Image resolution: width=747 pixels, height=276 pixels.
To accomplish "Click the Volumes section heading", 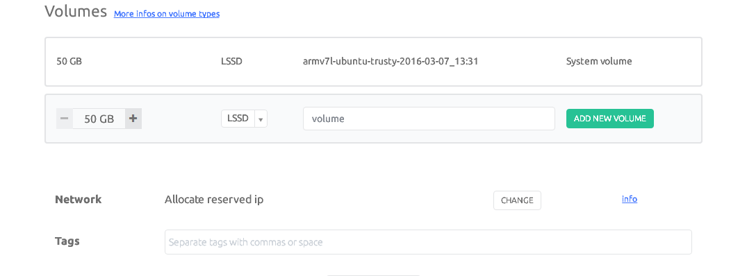I will coord(76,11).
